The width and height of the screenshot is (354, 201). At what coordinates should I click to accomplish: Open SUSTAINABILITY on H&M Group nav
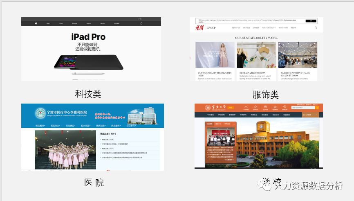pos(269,28)
